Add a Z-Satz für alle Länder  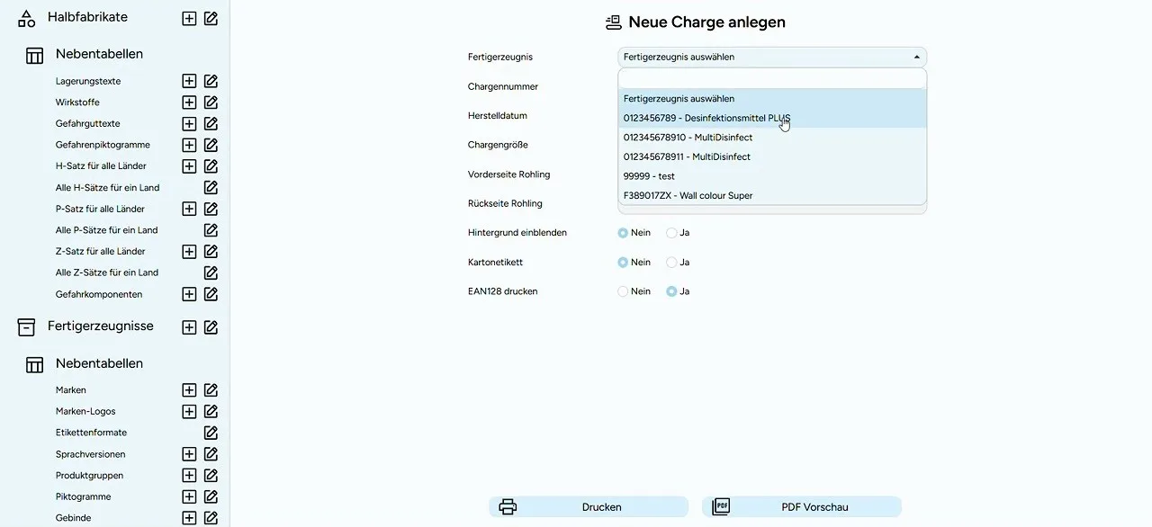coord(189,252)
